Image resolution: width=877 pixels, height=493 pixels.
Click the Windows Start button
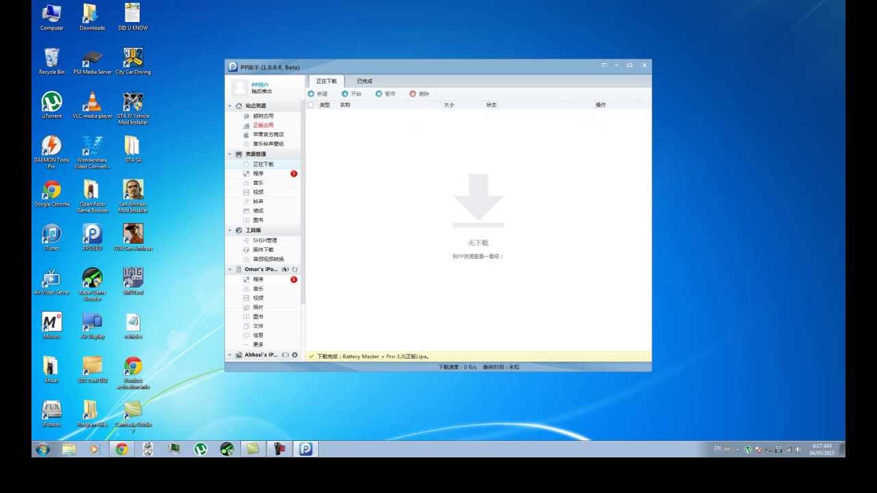click(x=42, y=449)
